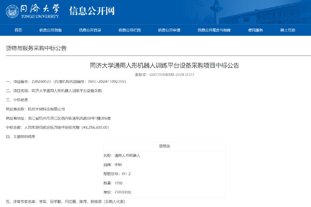Select the 五、评审专家名单 line
The height and width of the screenshot is (207, 311).
[66, 202]
